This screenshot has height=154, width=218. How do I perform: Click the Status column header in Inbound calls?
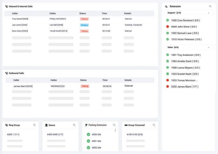pos(83,13)
